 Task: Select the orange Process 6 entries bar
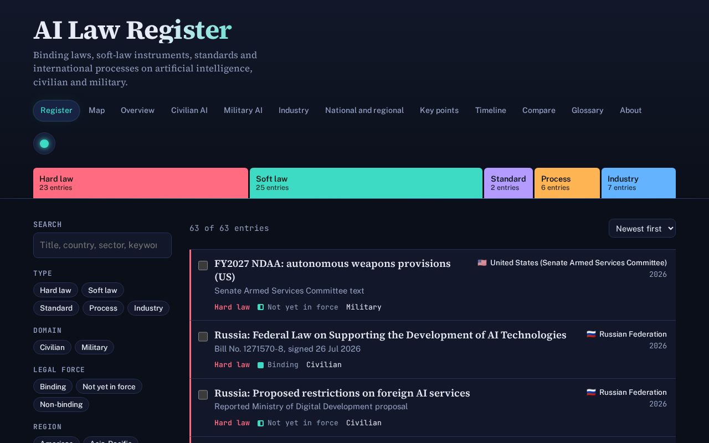point(567,183)
